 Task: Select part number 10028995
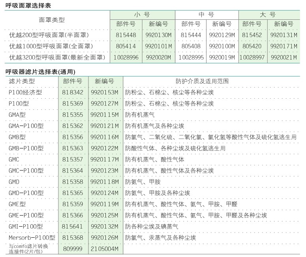191,57
